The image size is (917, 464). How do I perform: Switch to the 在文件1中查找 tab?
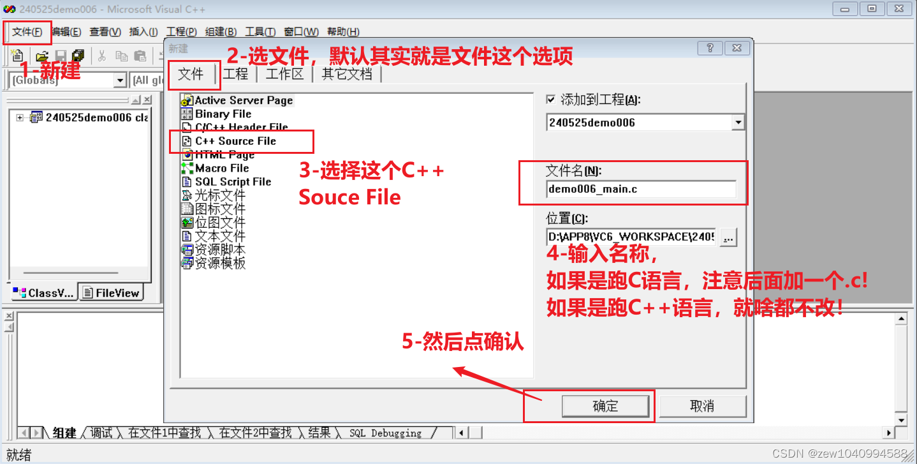pos(165,433)
